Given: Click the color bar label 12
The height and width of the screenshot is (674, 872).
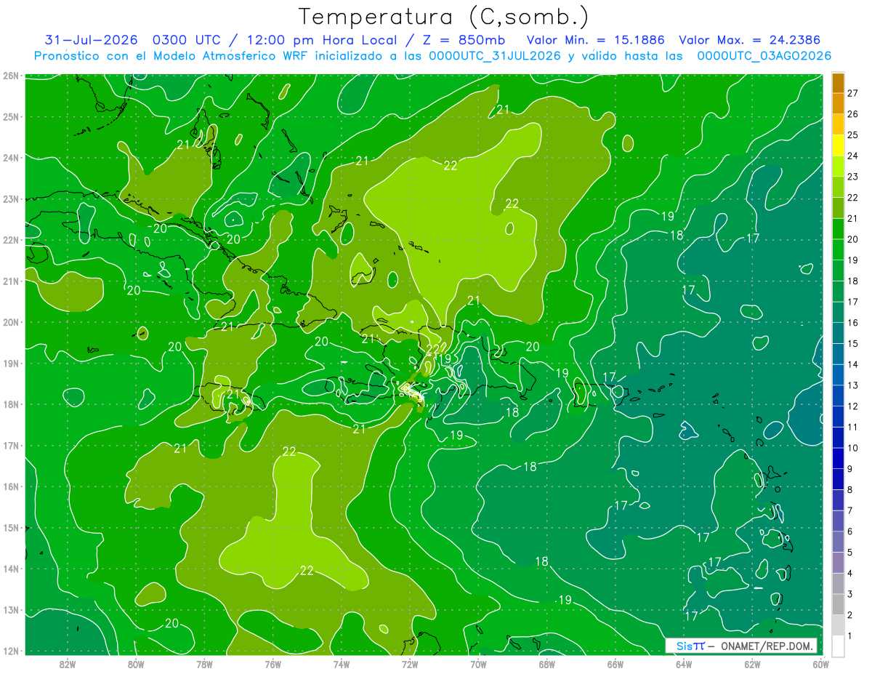Looking at the screenshot, I should coord(852,406).
